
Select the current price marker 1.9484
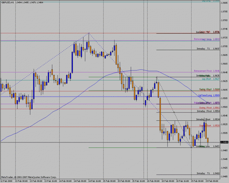pyautogui.click(x=225, y=142)
